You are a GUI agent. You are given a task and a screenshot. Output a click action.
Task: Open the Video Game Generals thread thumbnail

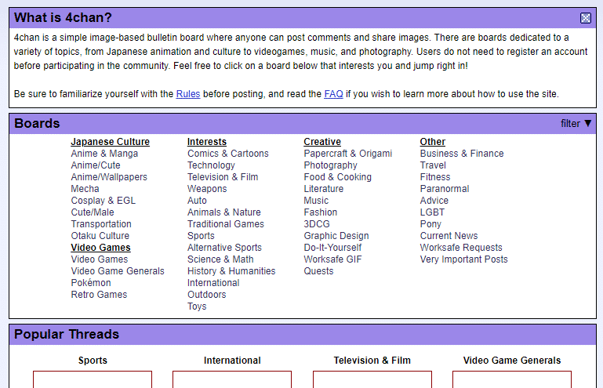512,379
